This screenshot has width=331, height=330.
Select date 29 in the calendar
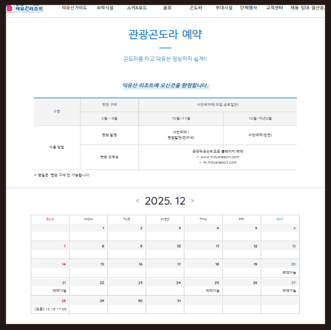coord(102,301)
